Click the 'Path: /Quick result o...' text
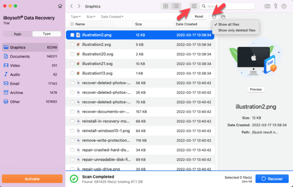This screenshot has height=187, width=293. point(260,132)
